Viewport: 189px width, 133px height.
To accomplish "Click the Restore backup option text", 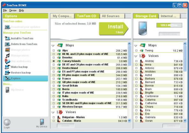I will (21, 73).
